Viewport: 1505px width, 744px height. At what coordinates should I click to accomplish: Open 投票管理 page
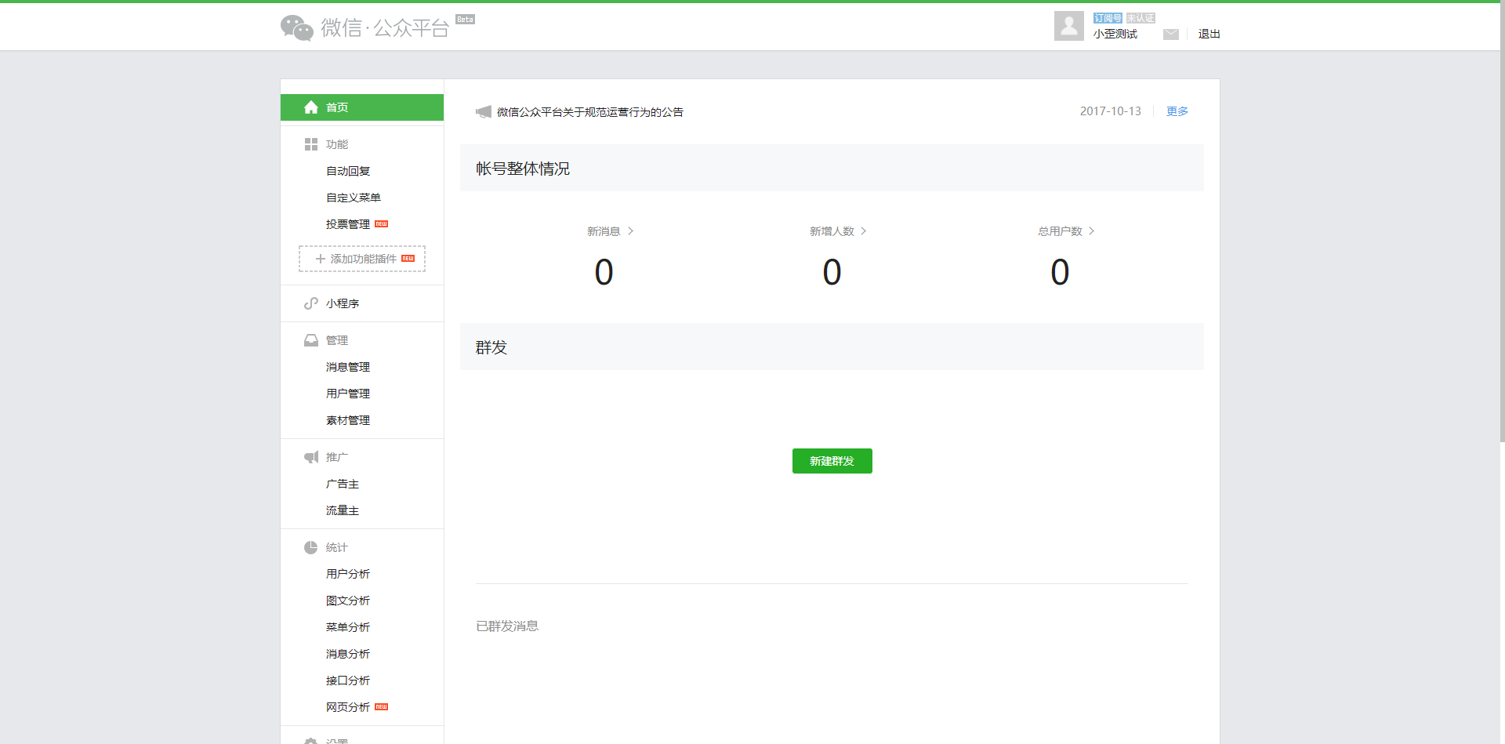point(348,224)
